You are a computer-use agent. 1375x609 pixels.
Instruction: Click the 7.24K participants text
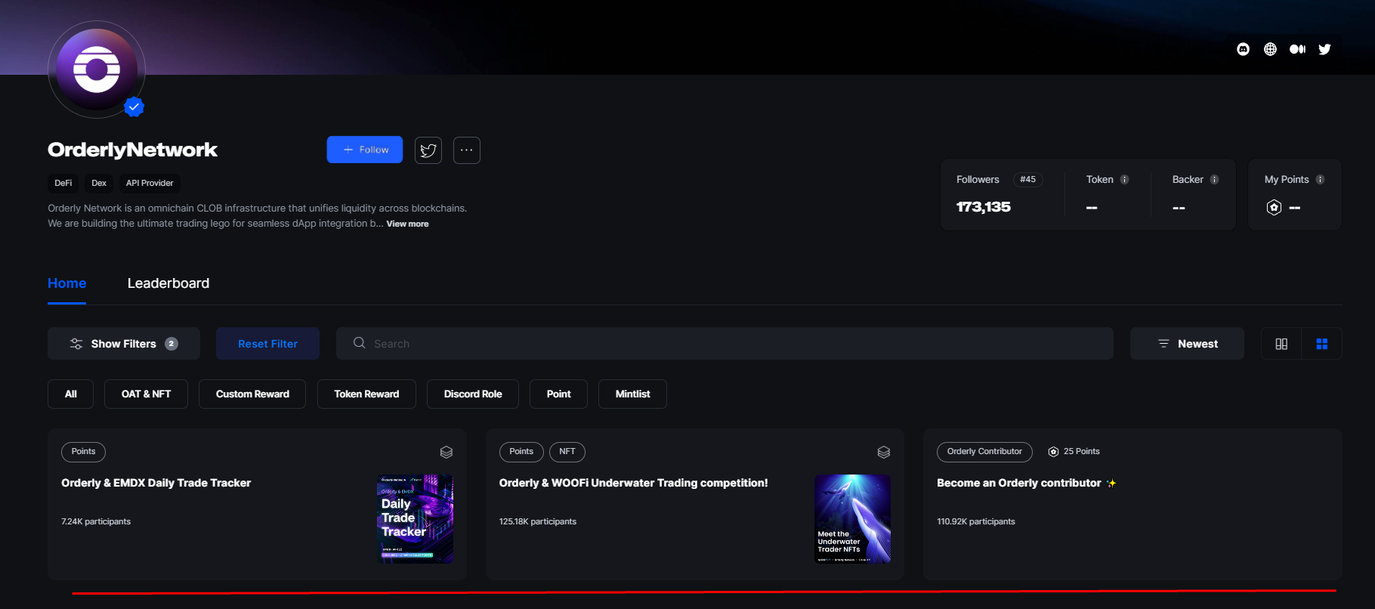[x=96, y=522]
